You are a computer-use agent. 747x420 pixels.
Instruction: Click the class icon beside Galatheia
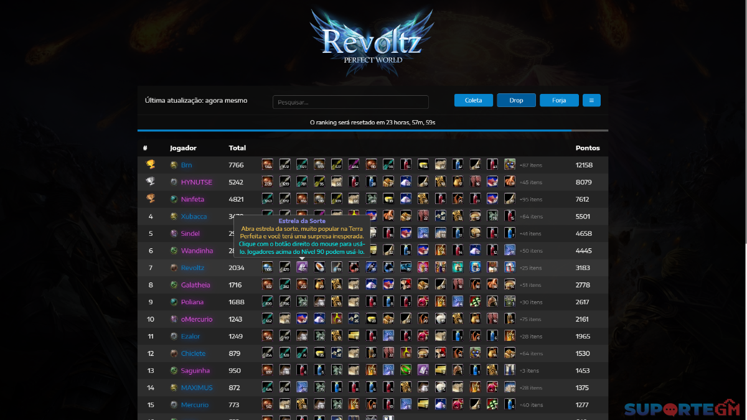pos(174,285)
